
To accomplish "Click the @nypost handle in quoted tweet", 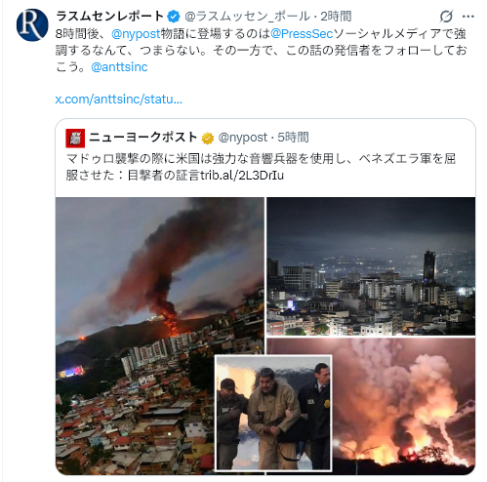I will tap(243, 138).
